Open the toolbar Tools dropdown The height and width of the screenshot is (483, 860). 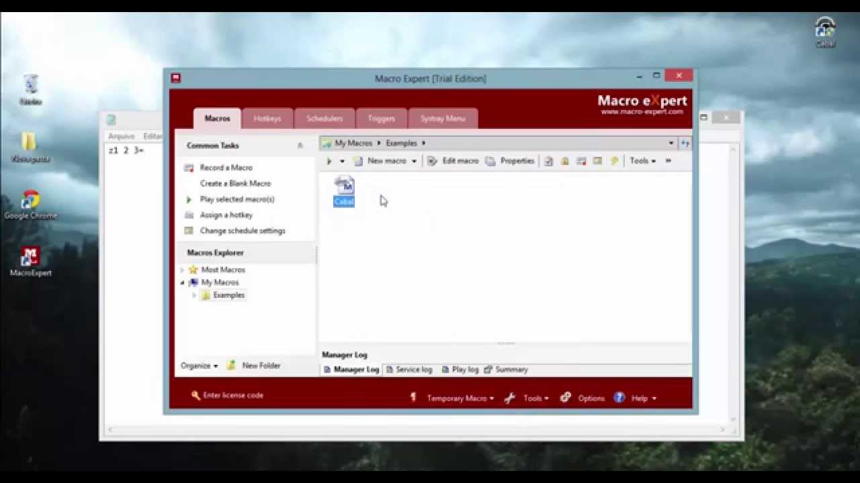click(642, 161)
